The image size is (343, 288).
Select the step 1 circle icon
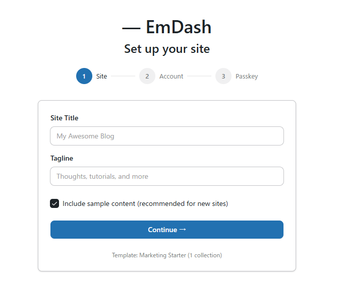pyautogui.click(x=84, y=76)
